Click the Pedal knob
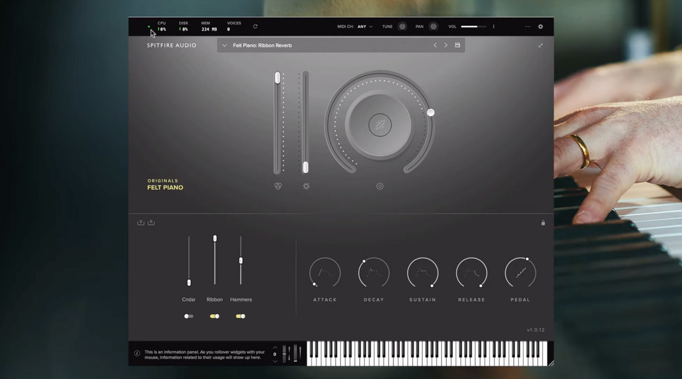Screen dimensions: 682x379 point(520,273)
